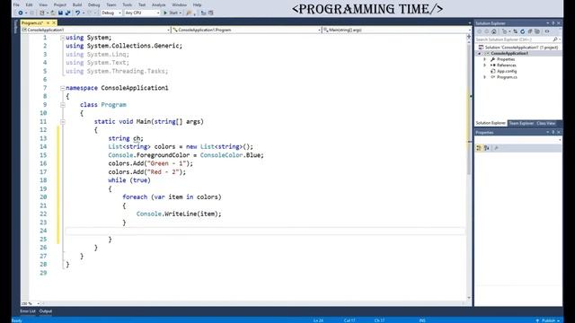
Task: Select App.config in Solution Explorer
Action: (x=507, y=72)
